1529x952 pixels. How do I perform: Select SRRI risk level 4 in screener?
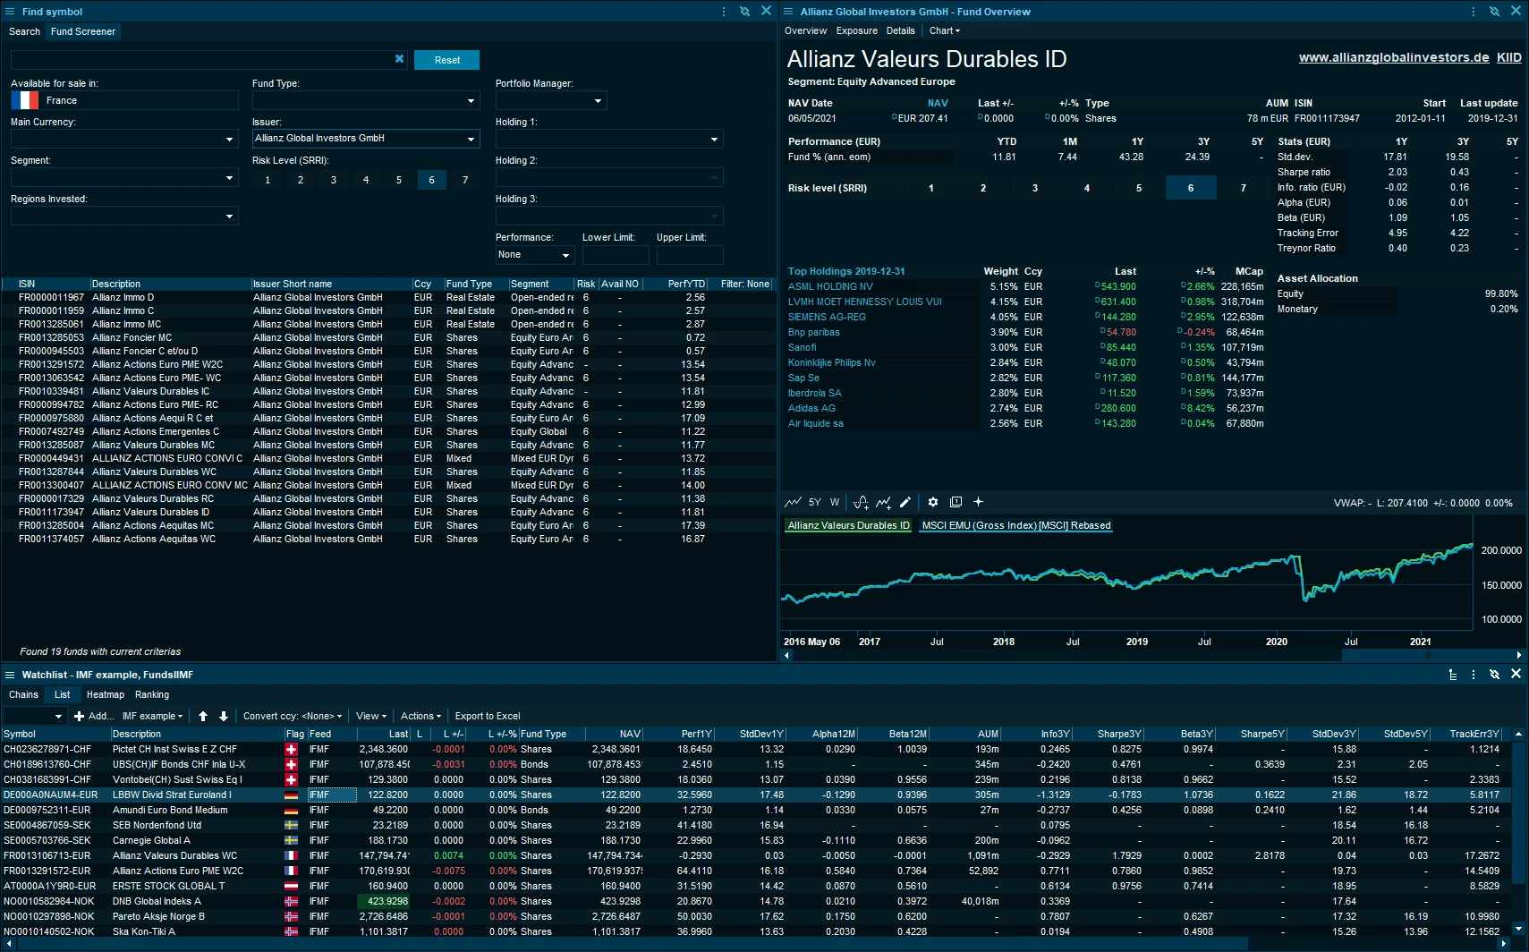click(x=366, y=180)
